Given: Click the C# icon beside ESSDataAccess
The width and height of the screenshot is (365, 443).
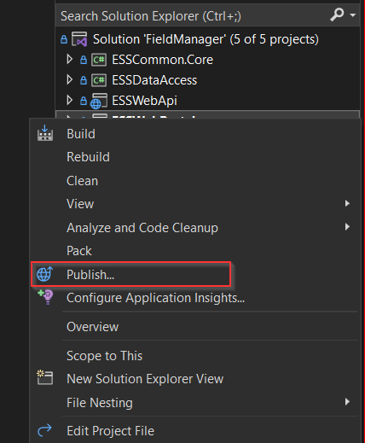Looking at the screenshot, I should (x=99, y=80).
